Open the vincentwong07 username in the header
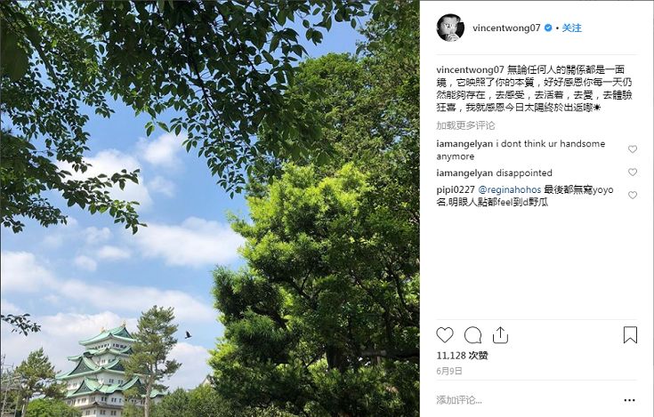The height and width of the screenshot is (417, 654). 506,28
